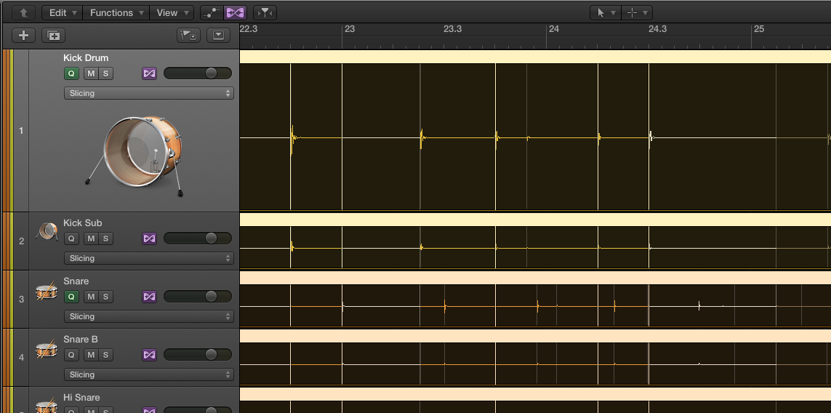
Task: Open the Kick Sub Slicing flex mode menu
Action: coord(149,258)
